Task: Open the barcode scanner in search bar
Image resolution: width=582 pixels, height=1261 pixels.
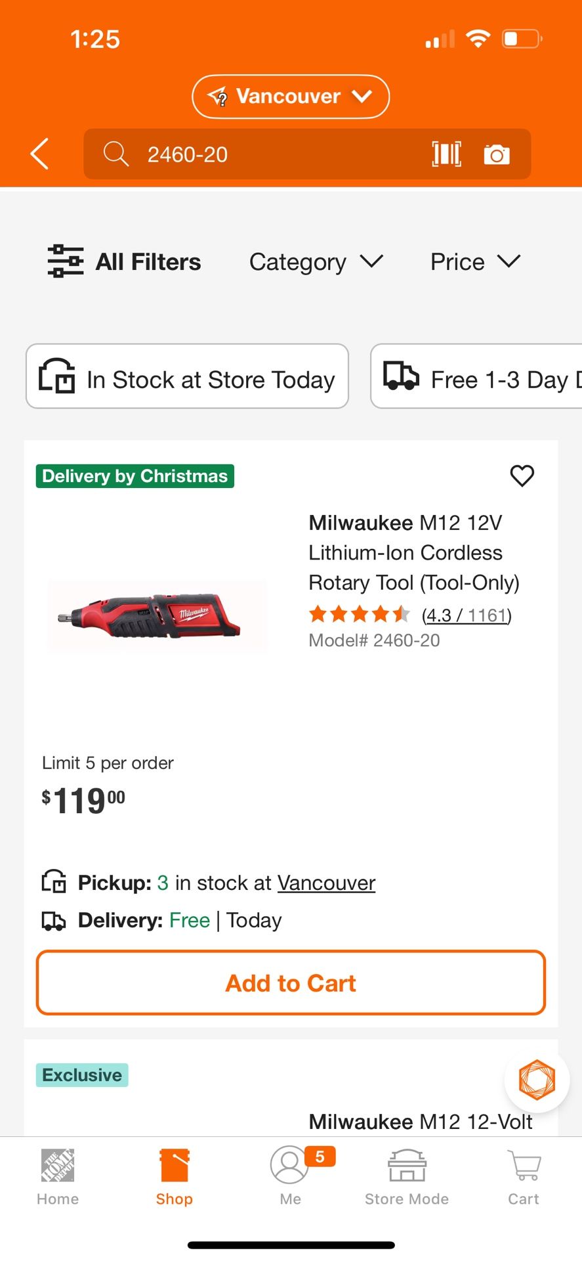Action: click(447, 154)
